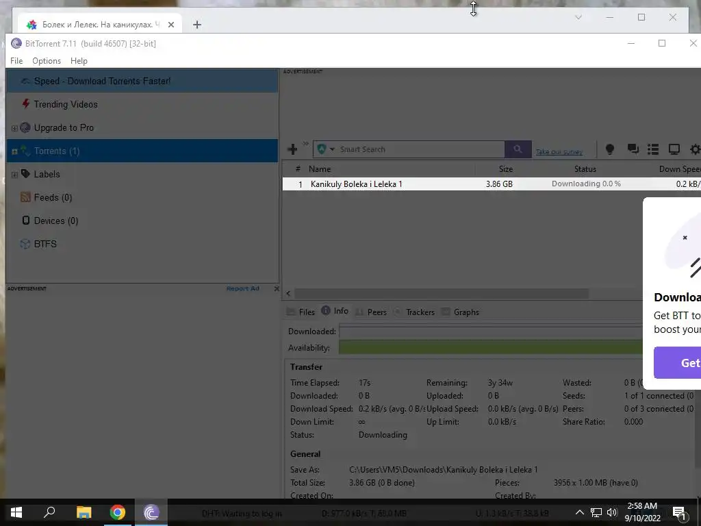
Task: Click the network icon in system tray
Action: 596,512
